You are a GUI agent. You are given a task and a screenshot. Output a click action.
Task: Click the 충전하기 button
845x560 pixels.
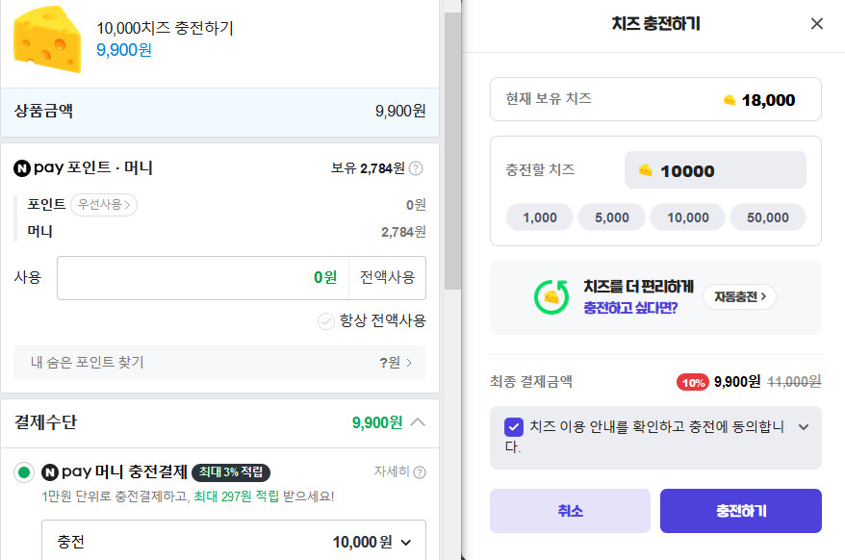coord(740,510)
